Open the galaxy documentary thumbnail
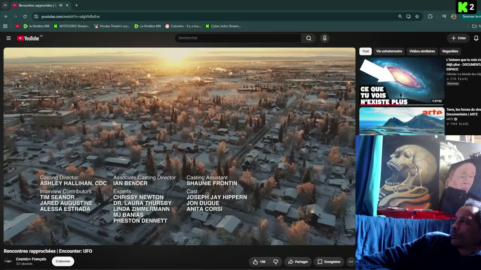This screenshot has height=270, width=481. pyautogui.click(x=402, y=81)
